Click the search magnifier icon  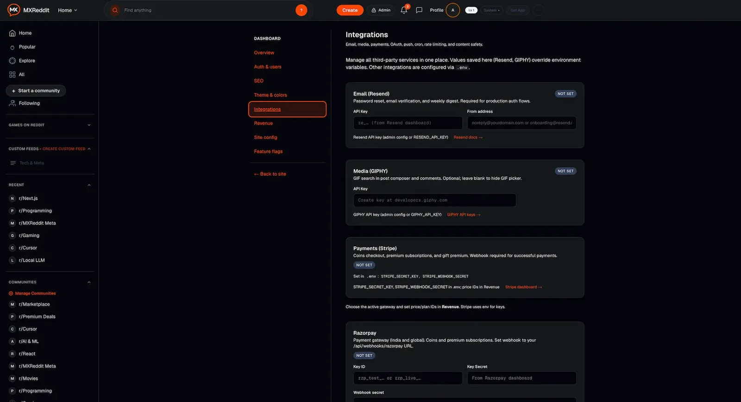tap(115, 10)
